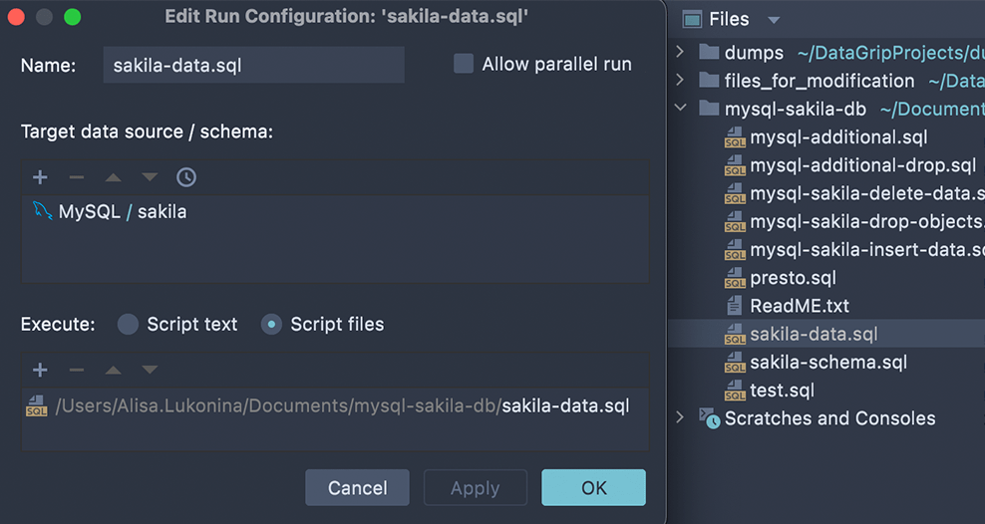Select mysql-sakila-drop-objects file in tree

[867, 221]
